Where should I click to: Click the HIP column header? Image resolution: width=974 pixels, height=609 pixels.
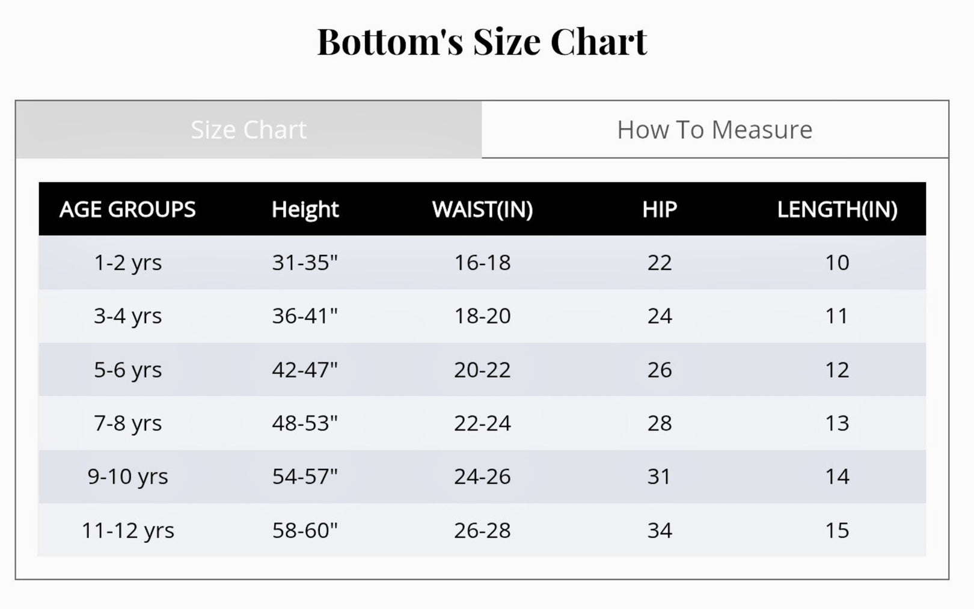click(659, 209)
